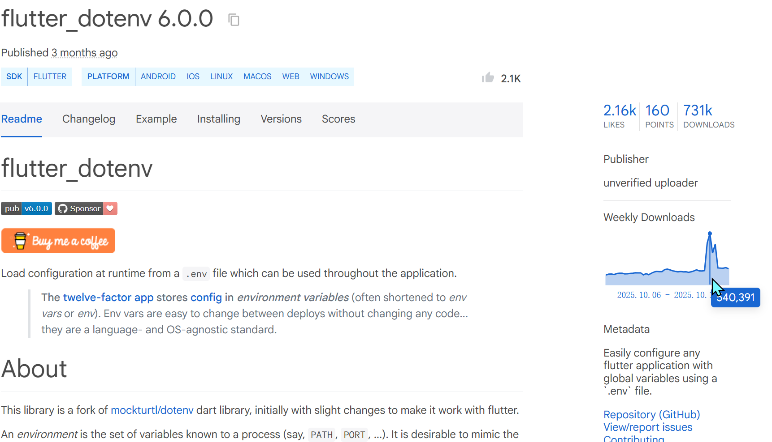Open the Changelog tab
Viewport: 772px width, 442px height.
[89, 119]
